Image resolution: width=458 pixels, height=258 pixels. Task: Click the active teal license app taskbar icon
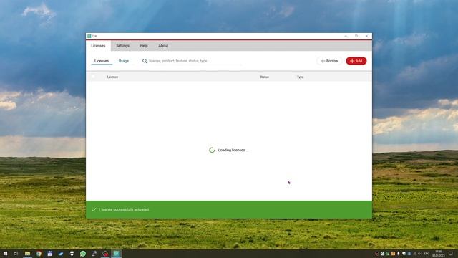coord(116,254)
